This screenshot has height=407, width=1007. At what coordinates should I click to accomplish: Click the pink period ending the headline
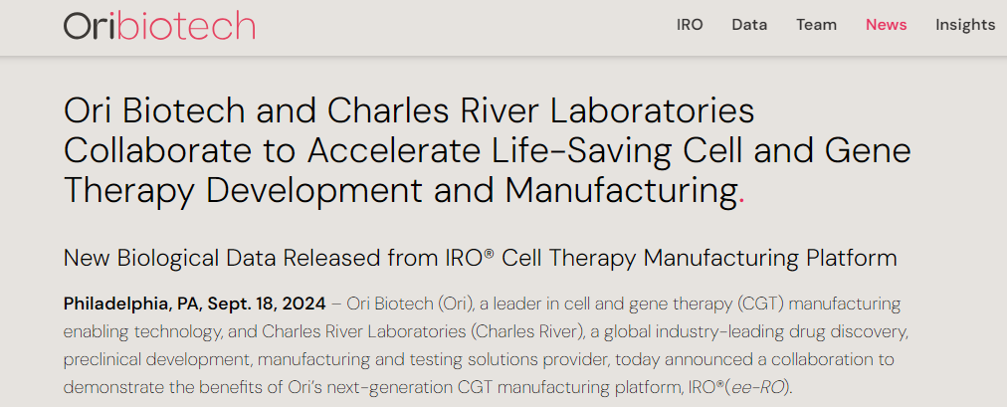[x=741, y=191]
